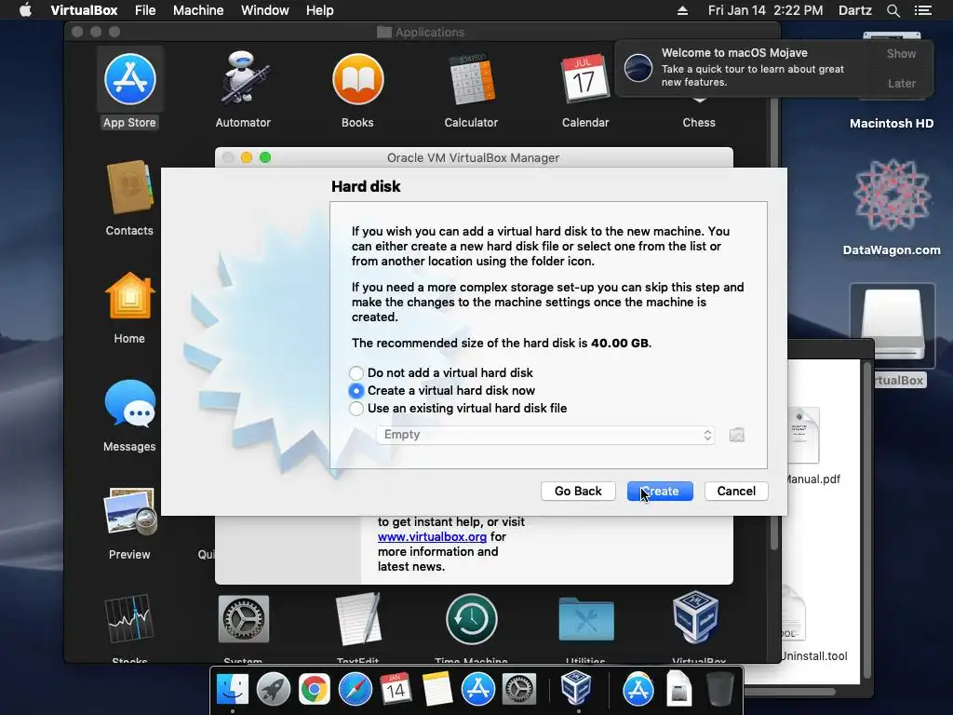
Task: Open Calendar from the Dock
Action: click(396, 690)
